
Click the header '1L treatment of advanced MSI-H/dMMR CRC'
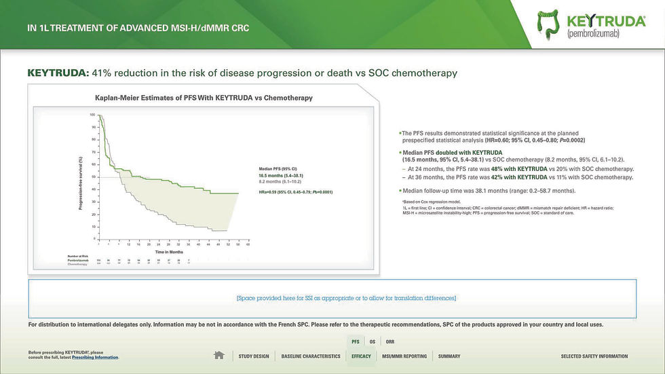(x=138, y=28)
